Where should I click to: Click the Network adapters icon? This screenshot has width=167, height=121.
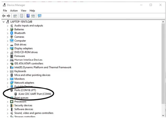pos(12,83)
